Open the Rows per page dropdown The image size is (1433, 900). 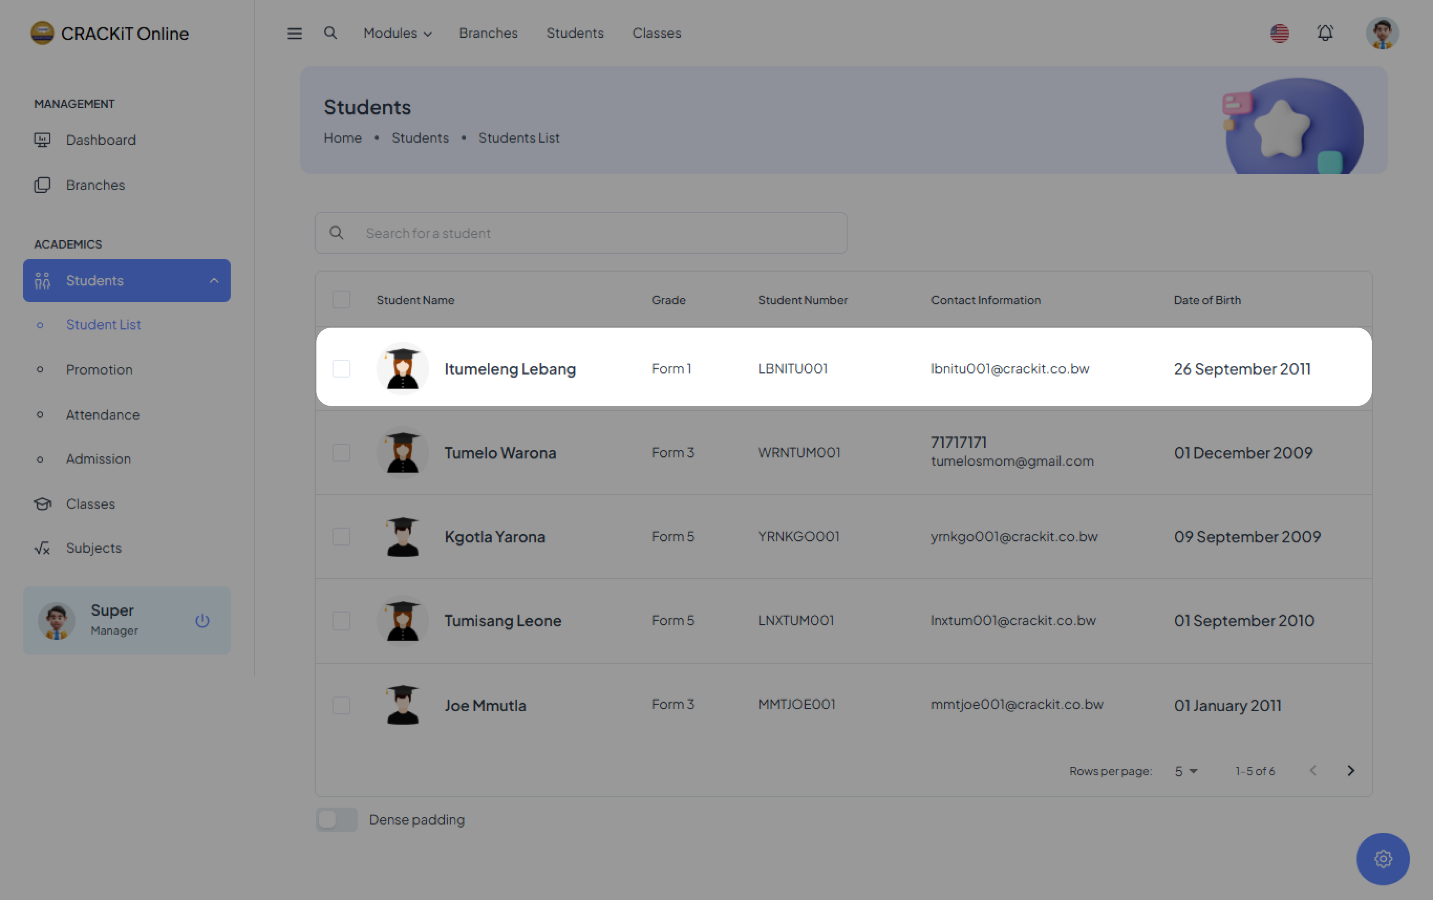pyautogui.click(x=1186, y=771)
